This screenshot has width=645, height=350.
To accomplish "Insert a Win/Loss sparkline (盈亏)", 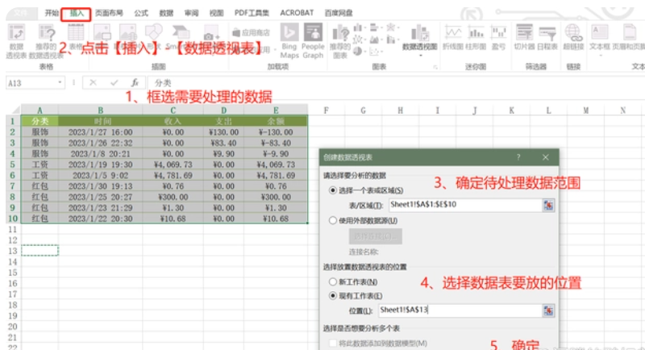I will coord(498,37).
